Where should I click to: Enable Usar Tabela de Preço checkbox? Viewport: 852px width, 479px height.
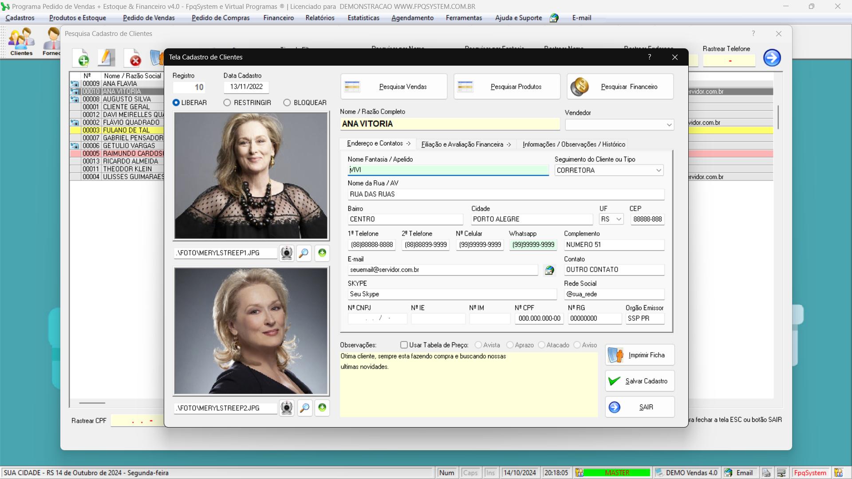click(404, 345)
